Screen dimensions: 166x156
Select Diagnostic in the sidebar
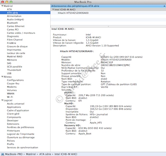[13, 36]
